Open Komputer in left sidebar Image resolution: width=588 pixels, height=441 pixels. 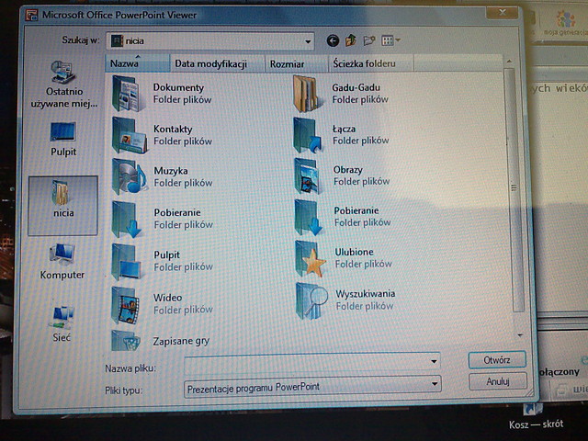62,261
